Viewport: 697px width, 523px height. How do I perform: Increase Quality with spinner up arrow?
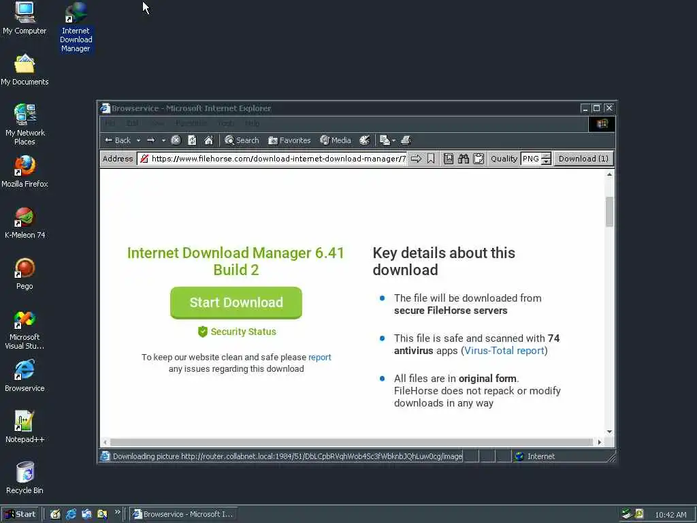(547, 156)
